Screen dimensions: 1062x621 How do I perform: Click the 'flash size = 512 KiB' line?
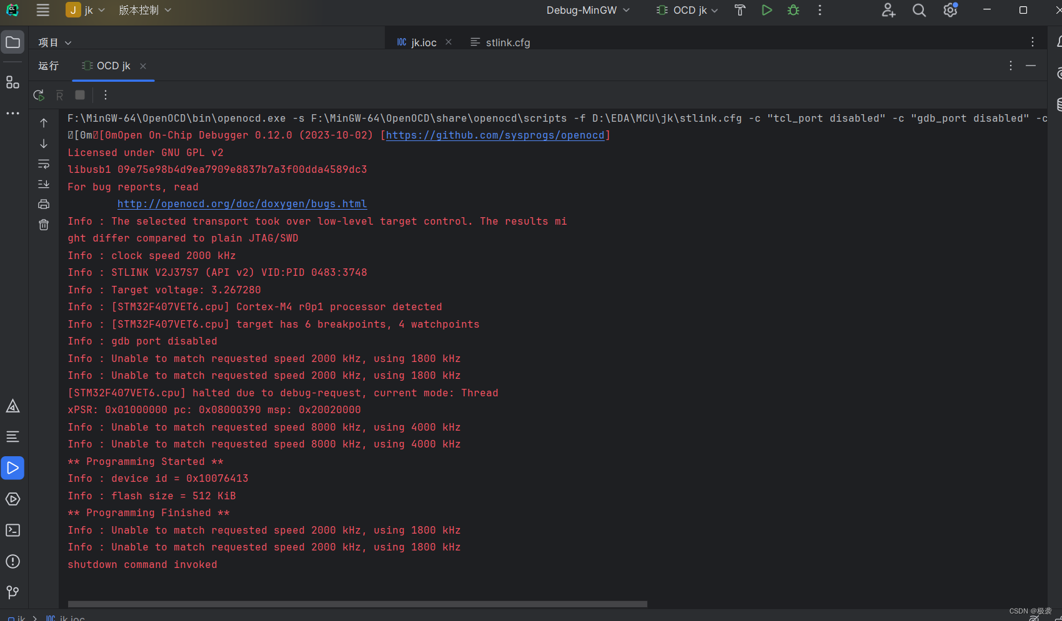coord(152,496)
